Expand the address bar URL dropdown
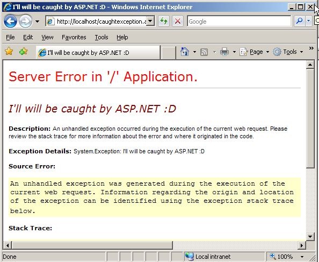Screen dimensions: 319x262 pos(150,21)
